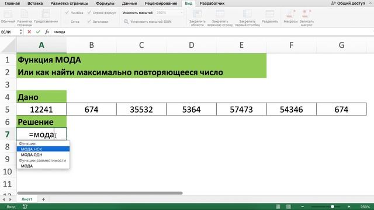374x210 pixels.
Task: Toggle the Заголовки headings checkbox
Action: pyautogui.click(x=89, y=22)
